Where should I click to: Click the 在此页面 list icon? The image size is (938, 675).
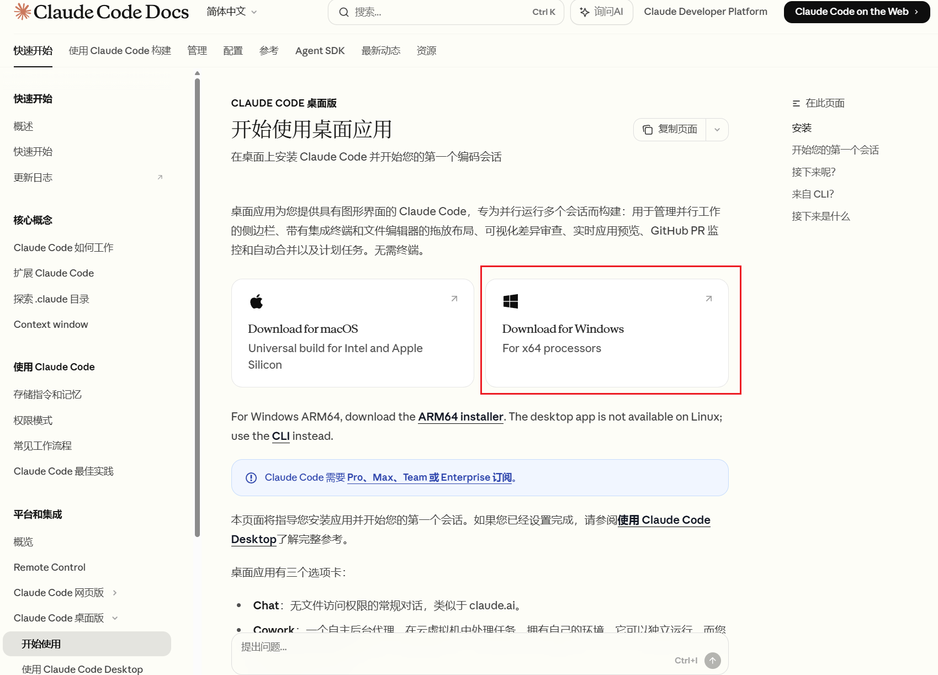(x=796, y=103)
